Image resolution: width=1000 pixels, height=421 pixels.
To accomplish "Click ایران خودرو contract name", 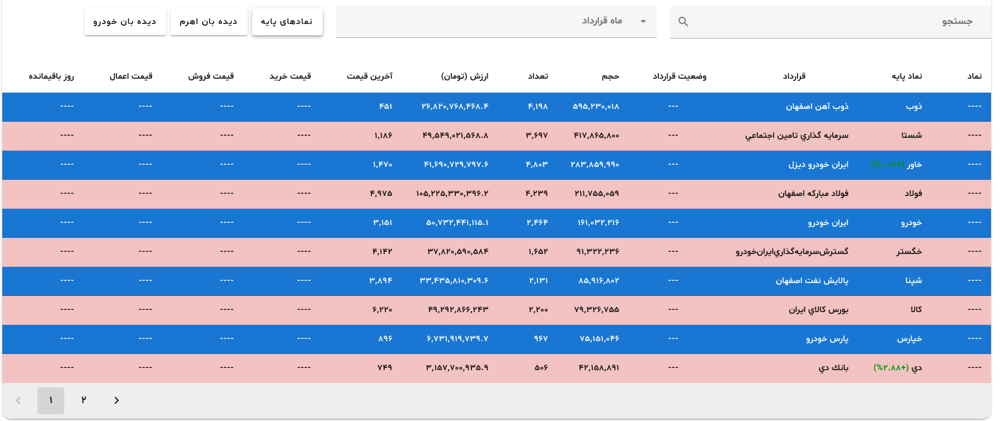I will click(828, 223).
